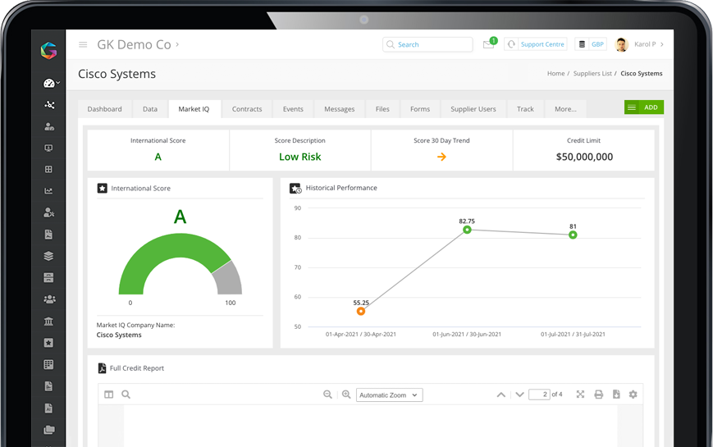Click the PDF zoom out magnifier

(x=328, y=395)
